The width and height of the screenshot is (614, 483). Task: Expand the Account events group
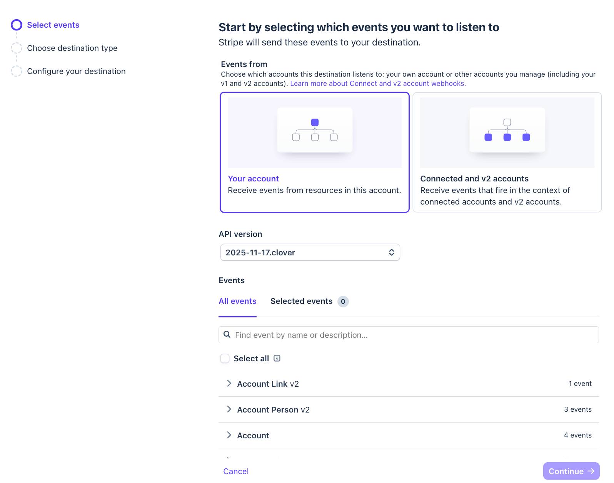coord(229,435)
